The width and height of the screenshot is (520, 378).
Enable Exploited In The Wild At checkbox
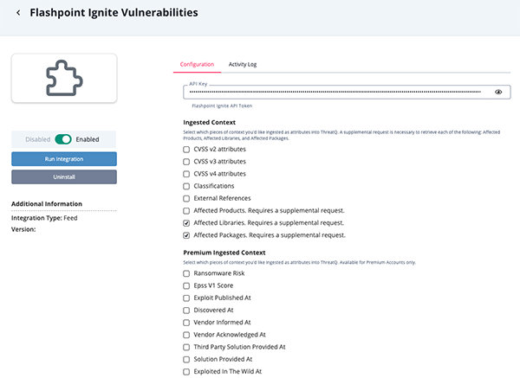(x=186, y=371)
